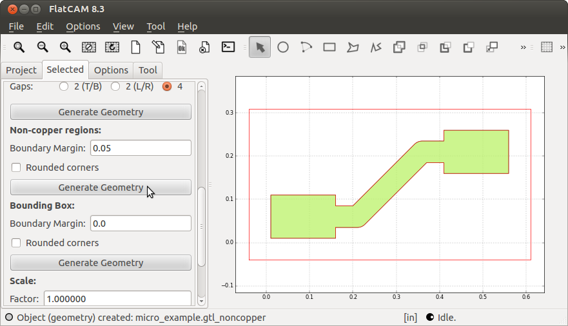
Task: Pick the Add Arc drawing tool
Action: pos(306,47)
